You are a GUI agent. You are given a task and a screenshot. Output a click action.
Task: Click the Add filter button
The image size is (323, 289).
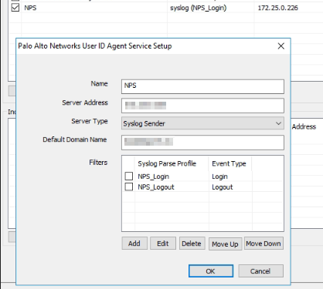point(134,244)
